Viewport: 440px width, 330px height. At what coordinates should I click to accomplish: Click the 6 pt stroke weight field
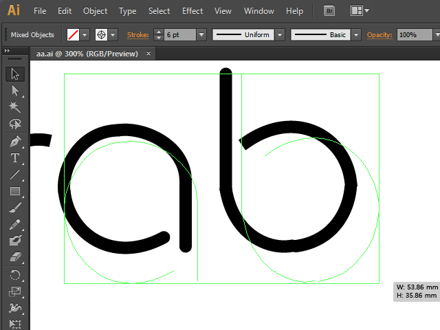pos(180,35)
